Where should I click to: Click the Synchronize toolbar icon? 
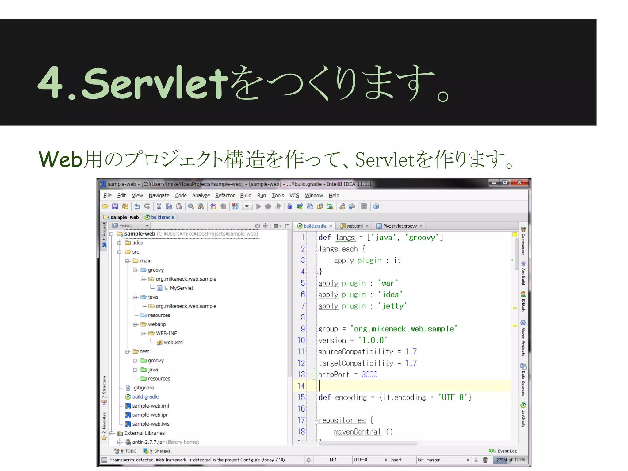pyautogui.click(x=125, y=206)
